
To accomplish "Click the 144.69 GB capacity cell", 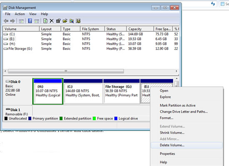I will coord(136,34).
